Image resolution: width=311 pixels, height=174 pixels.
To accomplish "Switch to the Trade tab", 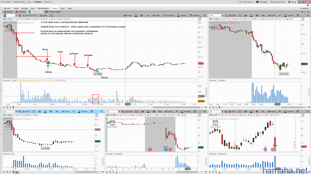I will tap(16, 8).
